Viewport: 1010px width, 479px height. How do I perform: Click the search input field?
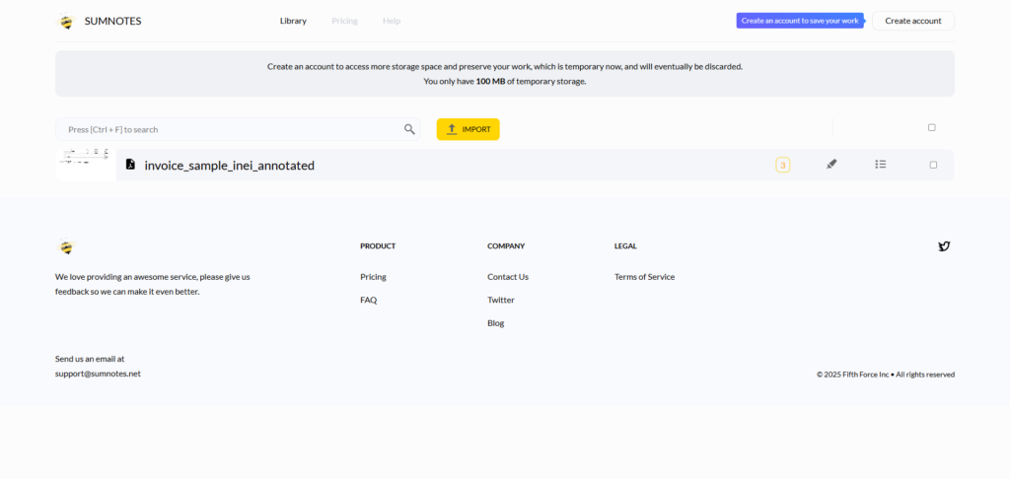232,129
